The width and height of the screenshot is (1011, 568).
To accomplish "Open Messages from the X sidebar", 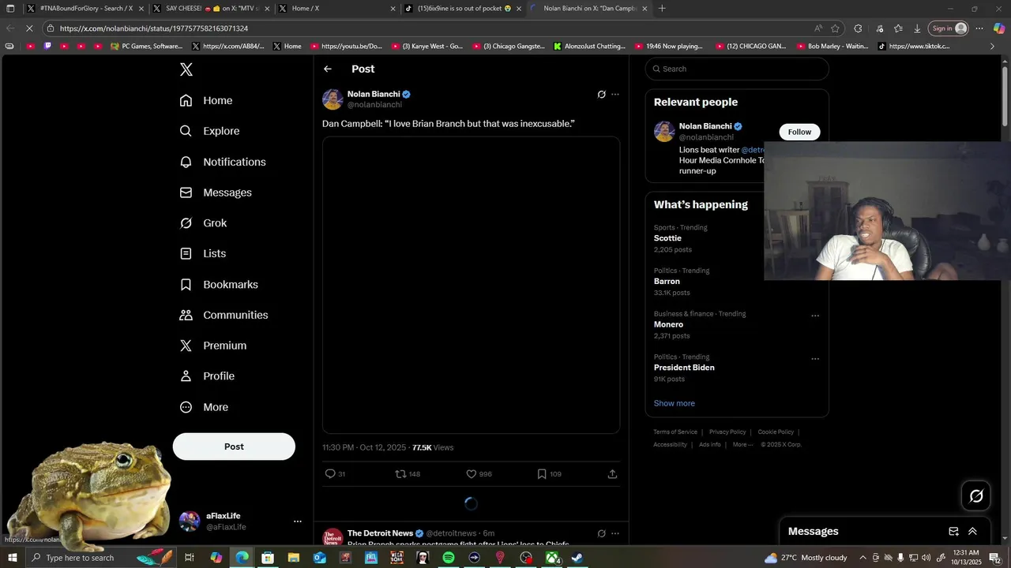I will (216, 192).
